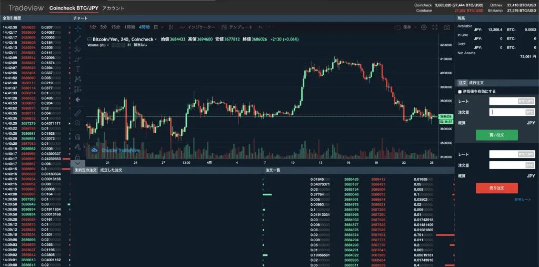Screen dimensions: 539x267
Task: Click ask price 3687594 in order book
Action: pos(378,235)
